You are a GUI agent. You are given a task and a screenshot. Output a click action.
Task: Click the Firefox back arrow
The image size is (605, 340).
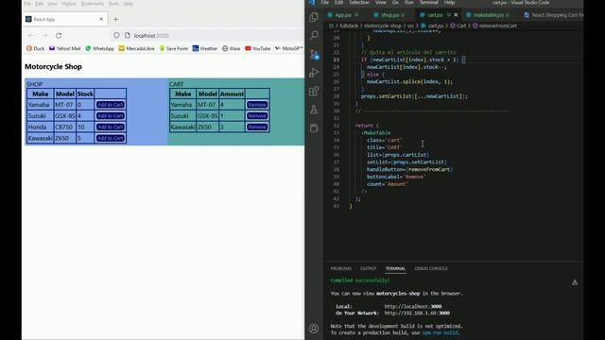coord(30,36)
